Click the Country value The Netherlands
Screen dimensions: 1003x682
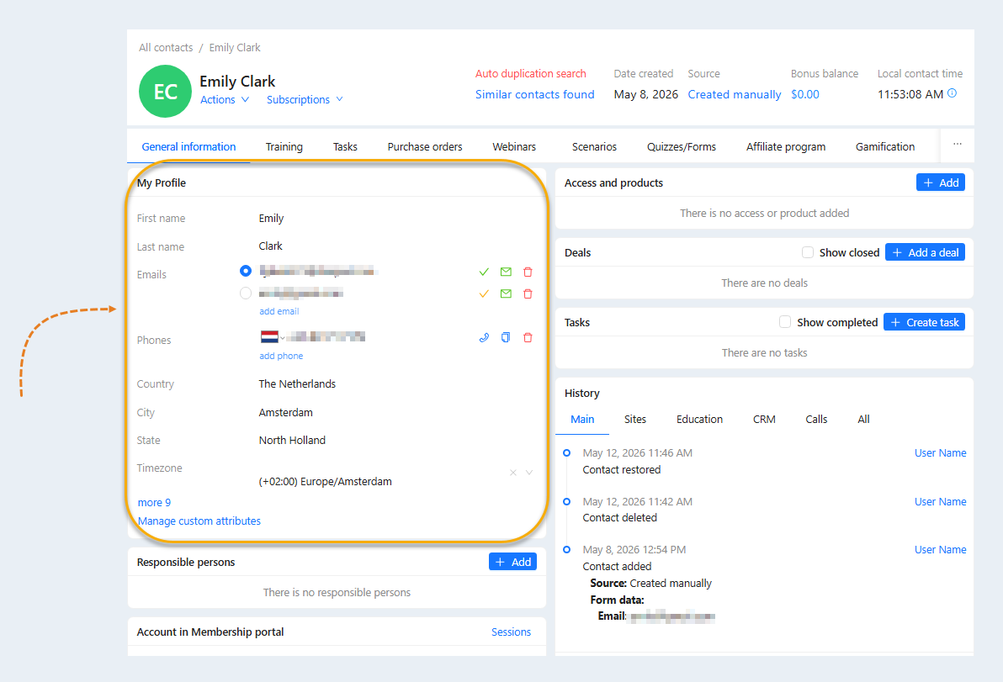pyautogui.click(x=297, y=383)
